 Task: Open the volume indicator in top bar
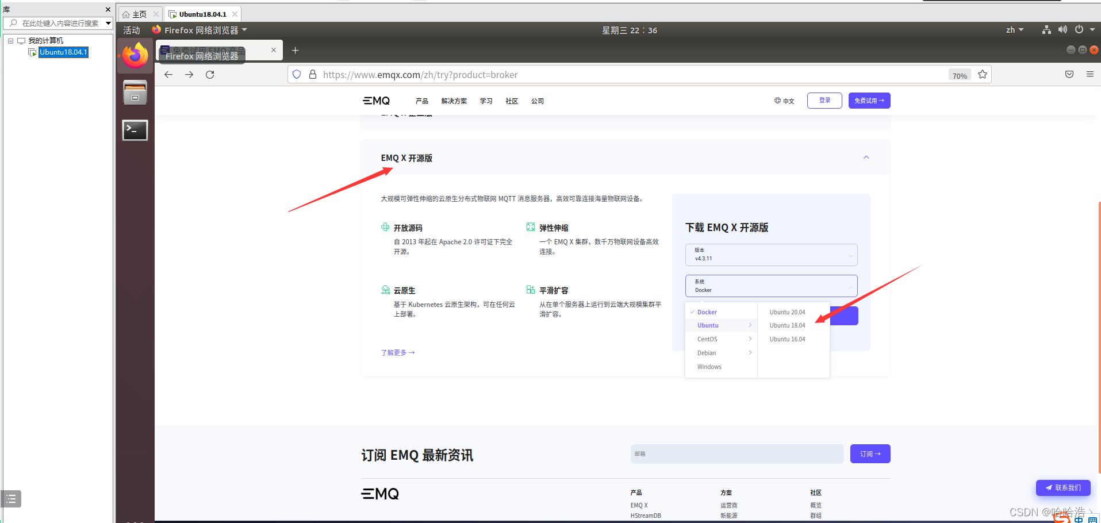point(1062,30)
